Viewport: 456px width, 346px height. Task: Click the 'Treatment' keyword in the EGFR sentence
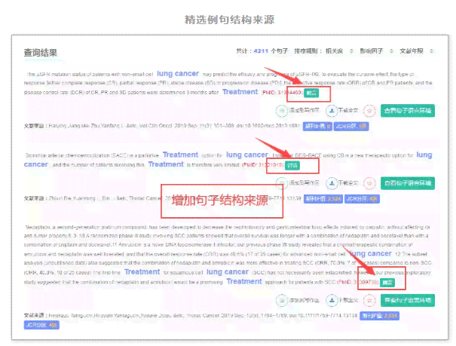click(240, 92)
